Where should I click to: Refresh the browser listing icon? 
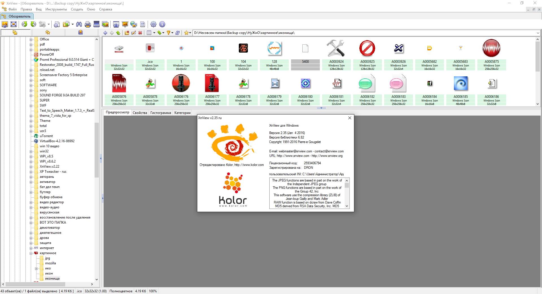(x=178, y=33)
